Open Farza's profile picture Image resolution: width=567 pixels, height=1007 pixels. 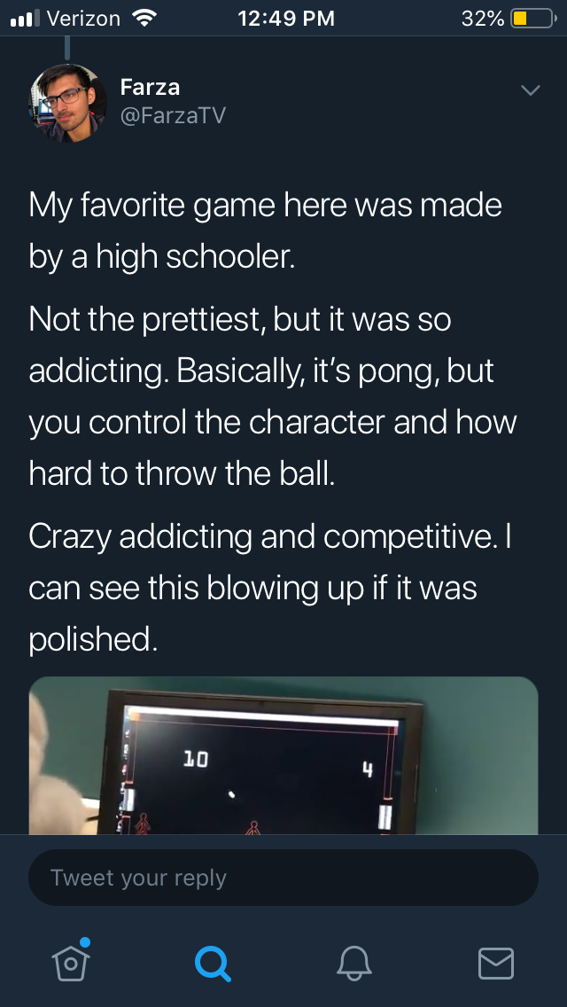click(x=68, y=102)
